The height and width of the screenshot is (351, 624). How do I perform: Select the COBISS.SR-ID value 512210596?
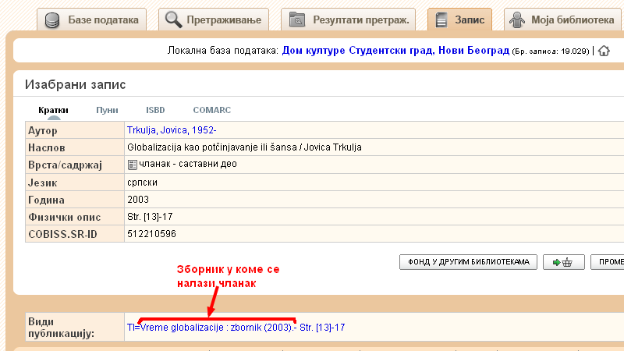click(x=151, y=234)
